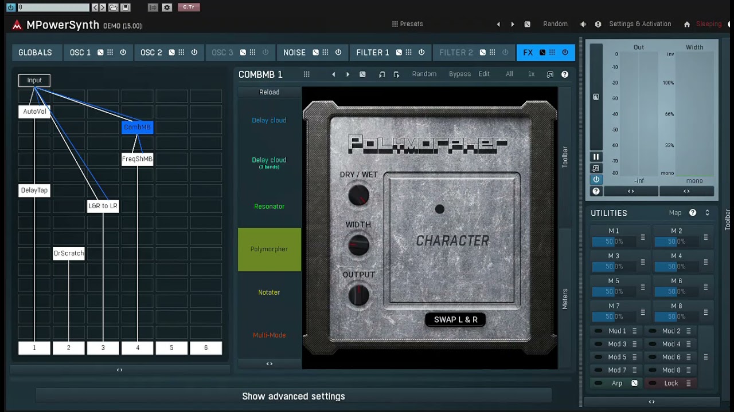Select the L&R to LR module node

103,206
